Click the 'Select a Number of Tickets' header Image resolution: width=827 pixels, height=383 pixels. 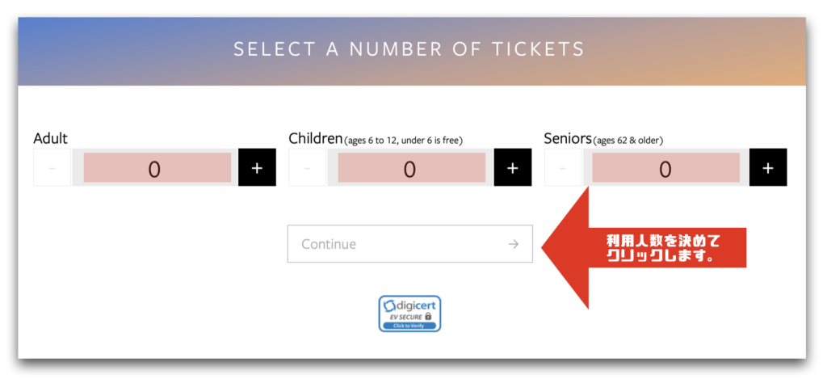coord(409,49)
